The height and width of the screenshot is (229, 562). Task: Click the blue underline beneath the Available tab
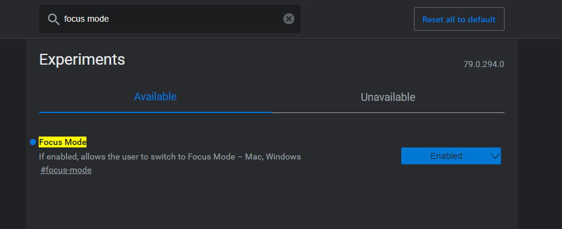coord(155,112)
